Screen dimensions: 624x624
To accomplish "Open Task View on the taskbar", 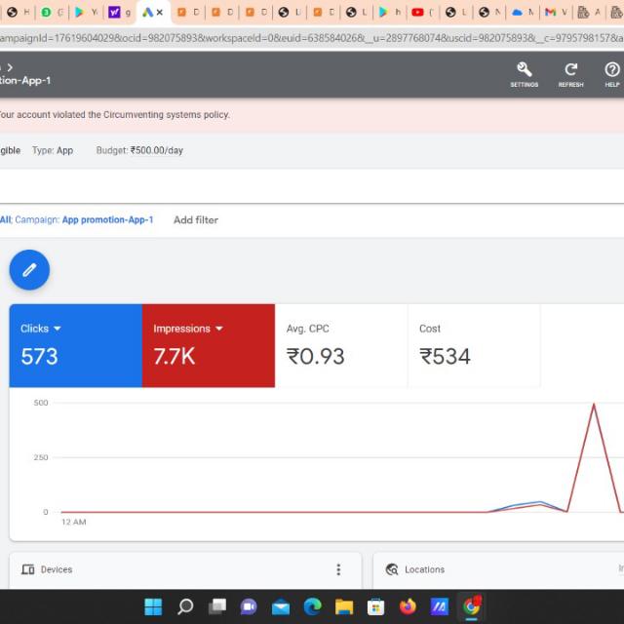I will click(217, 606).
